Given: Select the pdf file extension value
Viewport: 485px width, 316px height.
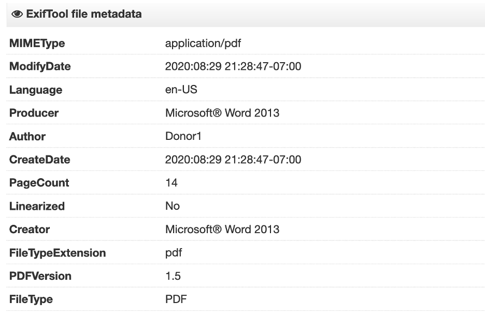Looking at the screenshot, I should pyautogui.click(x=174, y=253).
